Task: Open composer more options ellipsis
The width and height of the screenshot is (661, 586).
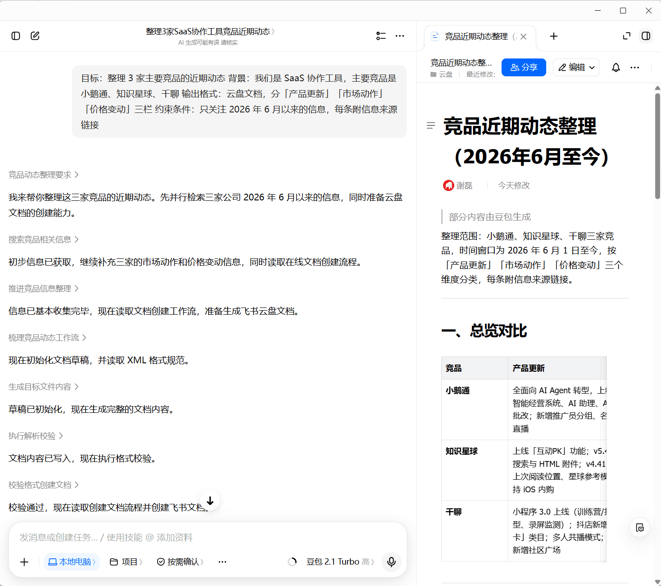Action: 222,562
